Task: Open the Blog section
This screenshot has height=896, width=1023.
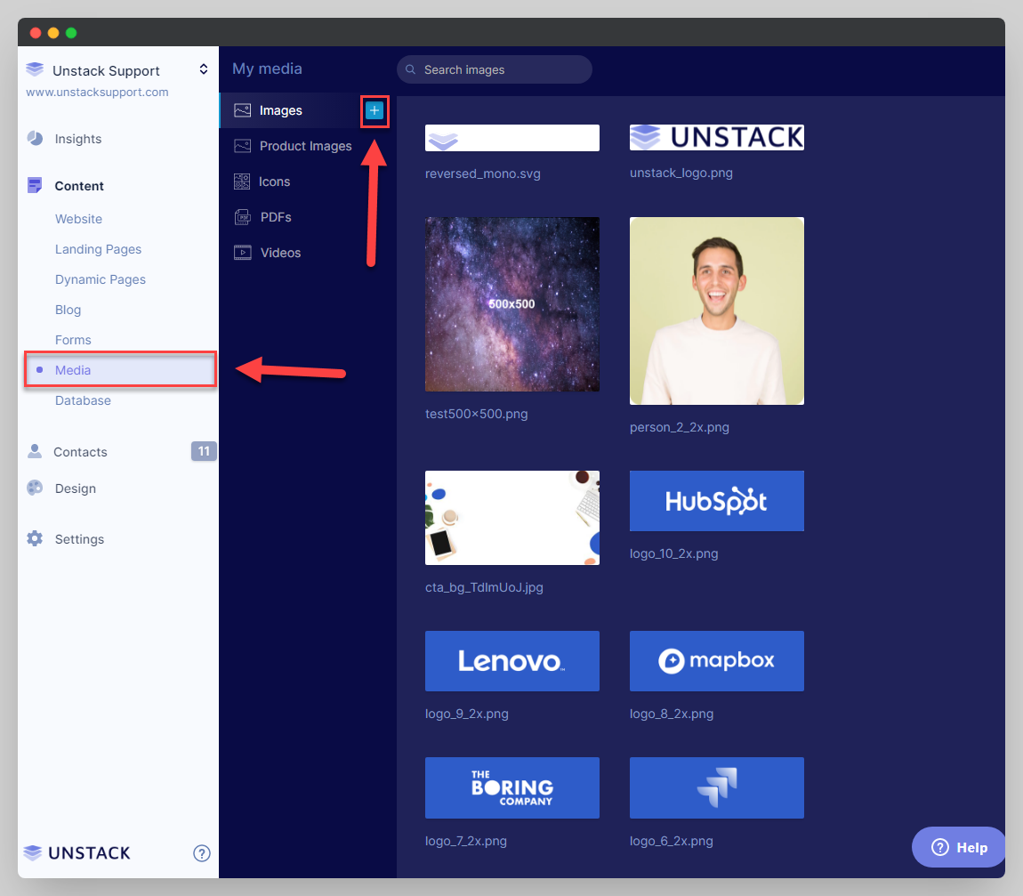Action: point(68,310)
